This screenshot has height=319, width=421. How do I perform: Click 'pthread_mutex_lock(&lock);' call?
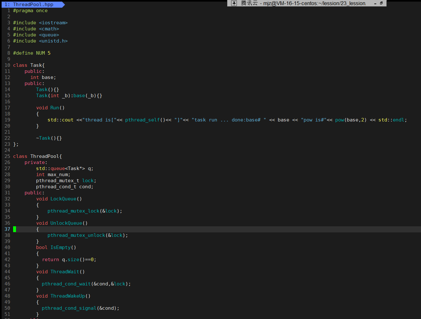(x=85, y=211)
